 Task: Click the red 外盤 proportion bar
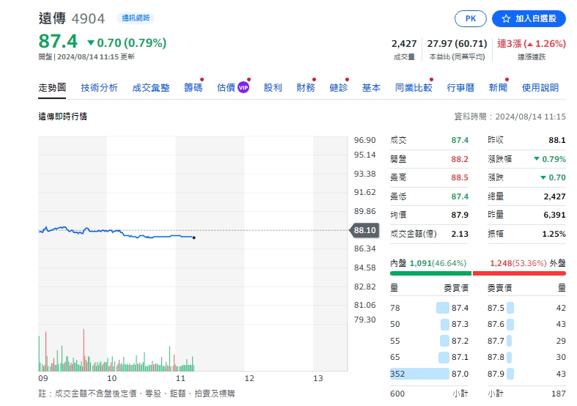(519, 273)
